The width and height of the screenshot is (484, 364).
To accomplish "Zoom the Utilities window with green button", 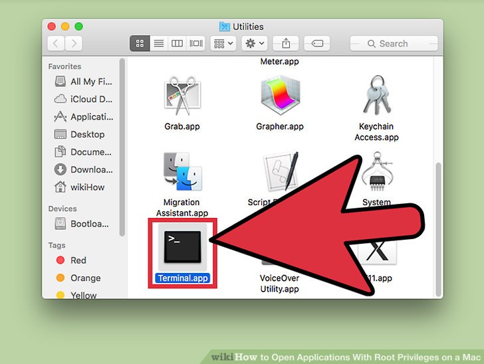I will tap(78, 27).
